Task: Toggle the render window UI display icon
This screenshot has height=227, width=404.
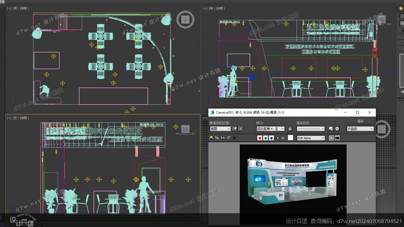Action: click(x=337, y=138)
